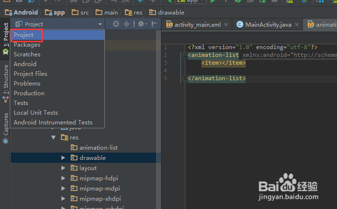Viewport: 337px width, 209px height.
Task: Click the Structure tool icon on left stripe
Action: (x=5, y=99)
